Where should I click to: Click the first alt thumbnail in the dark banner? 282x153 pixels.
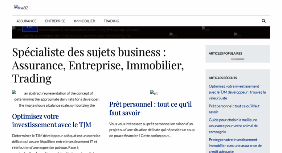click(205, 29)
